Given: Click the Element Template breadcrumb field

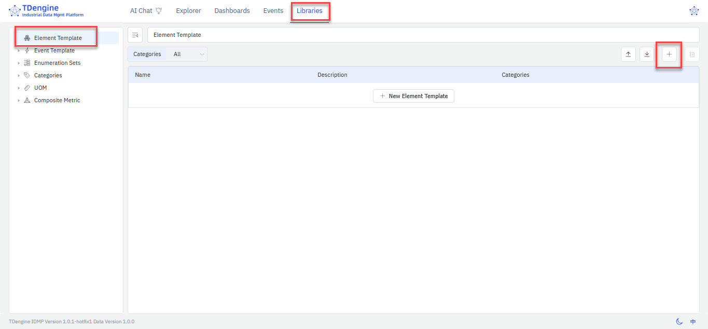Looking at the screenshot, I should click(423, 35).
